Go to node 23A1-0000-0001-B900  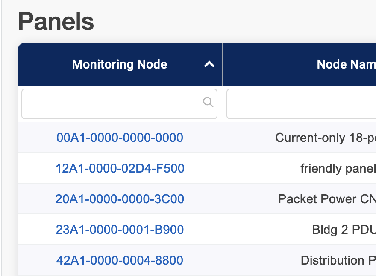point(120,230)
